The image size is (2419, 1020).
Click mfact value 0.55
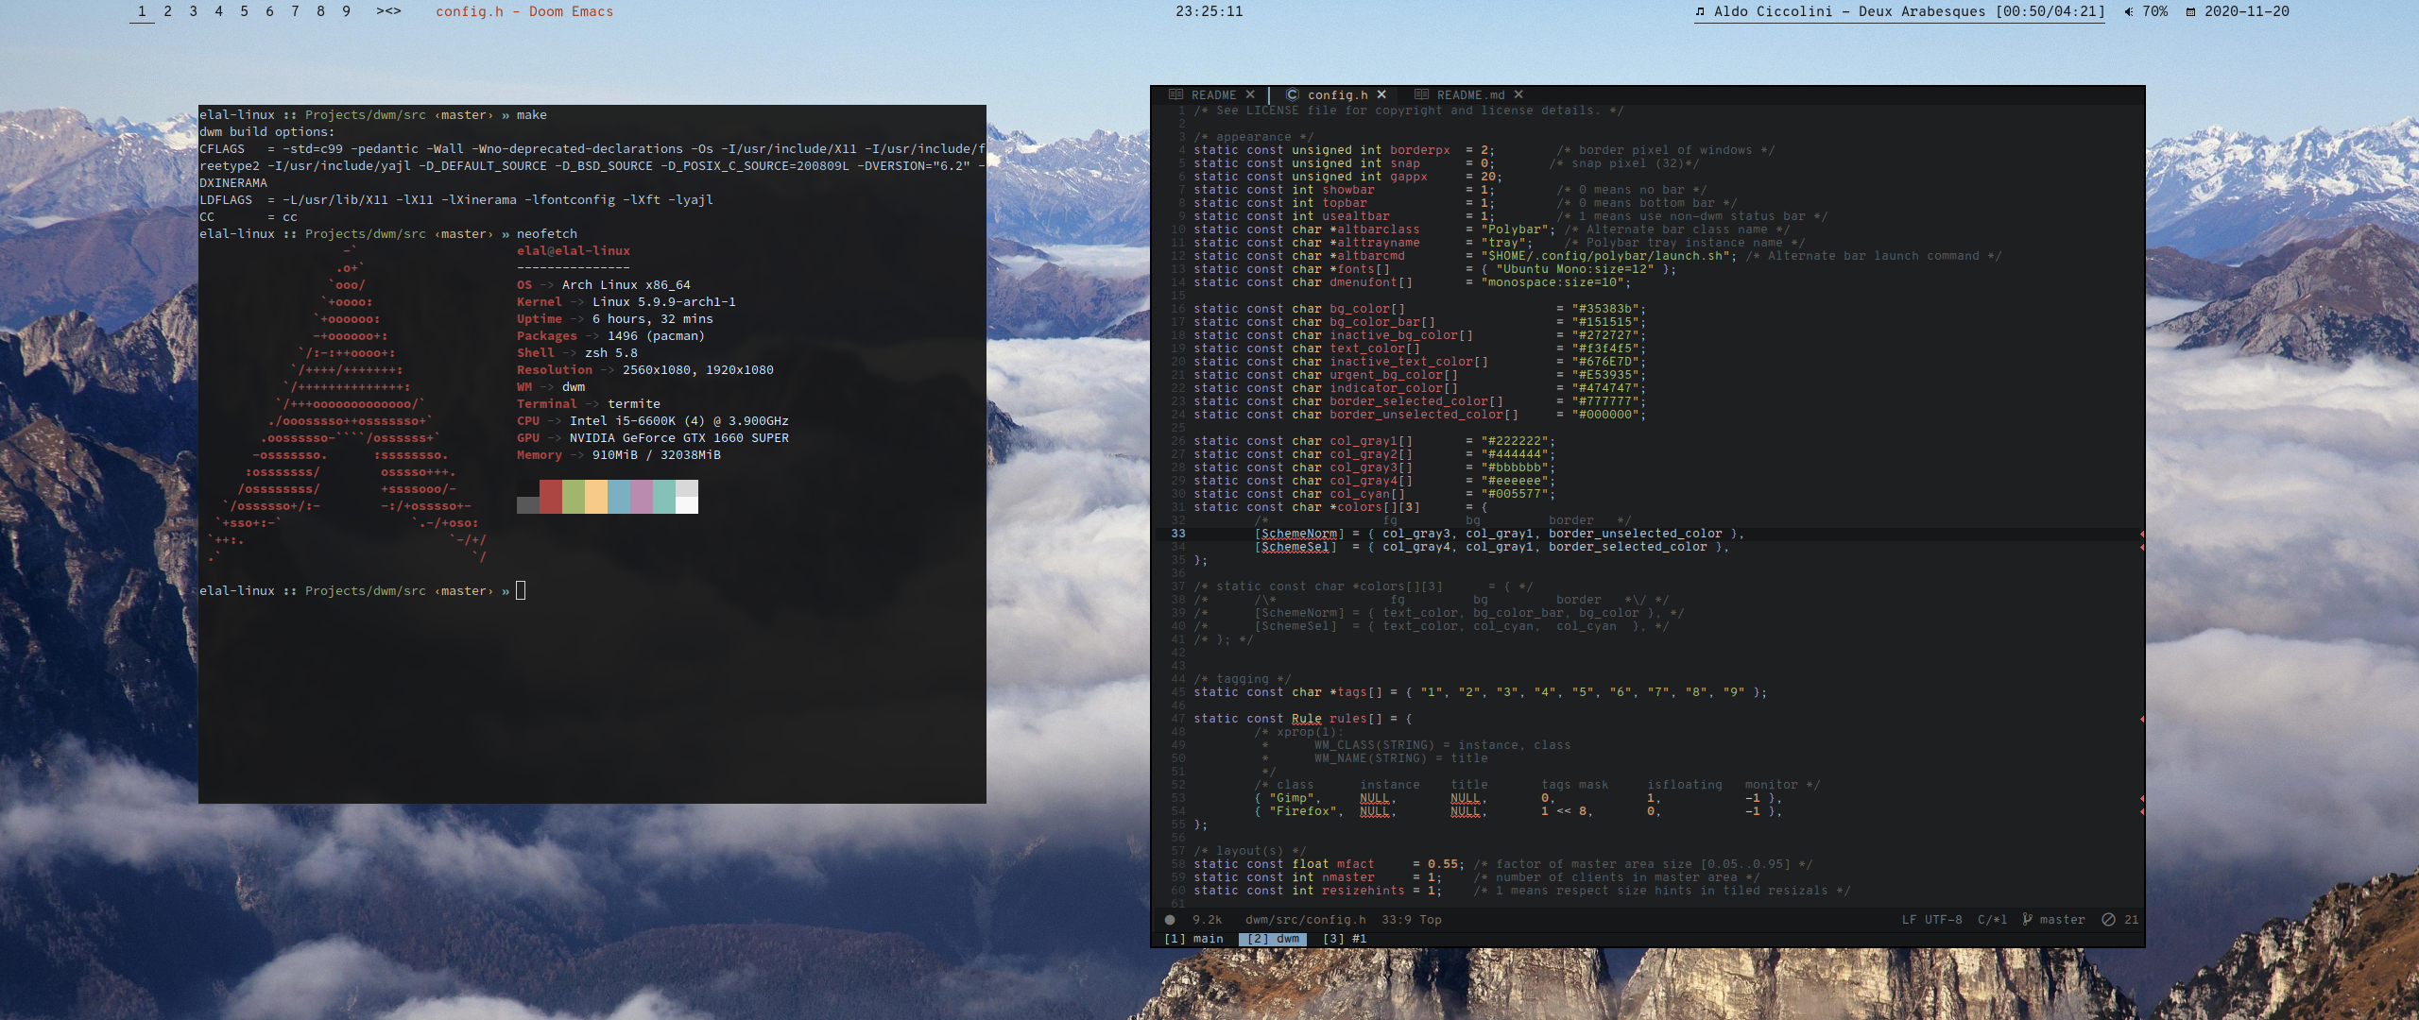1443,864
